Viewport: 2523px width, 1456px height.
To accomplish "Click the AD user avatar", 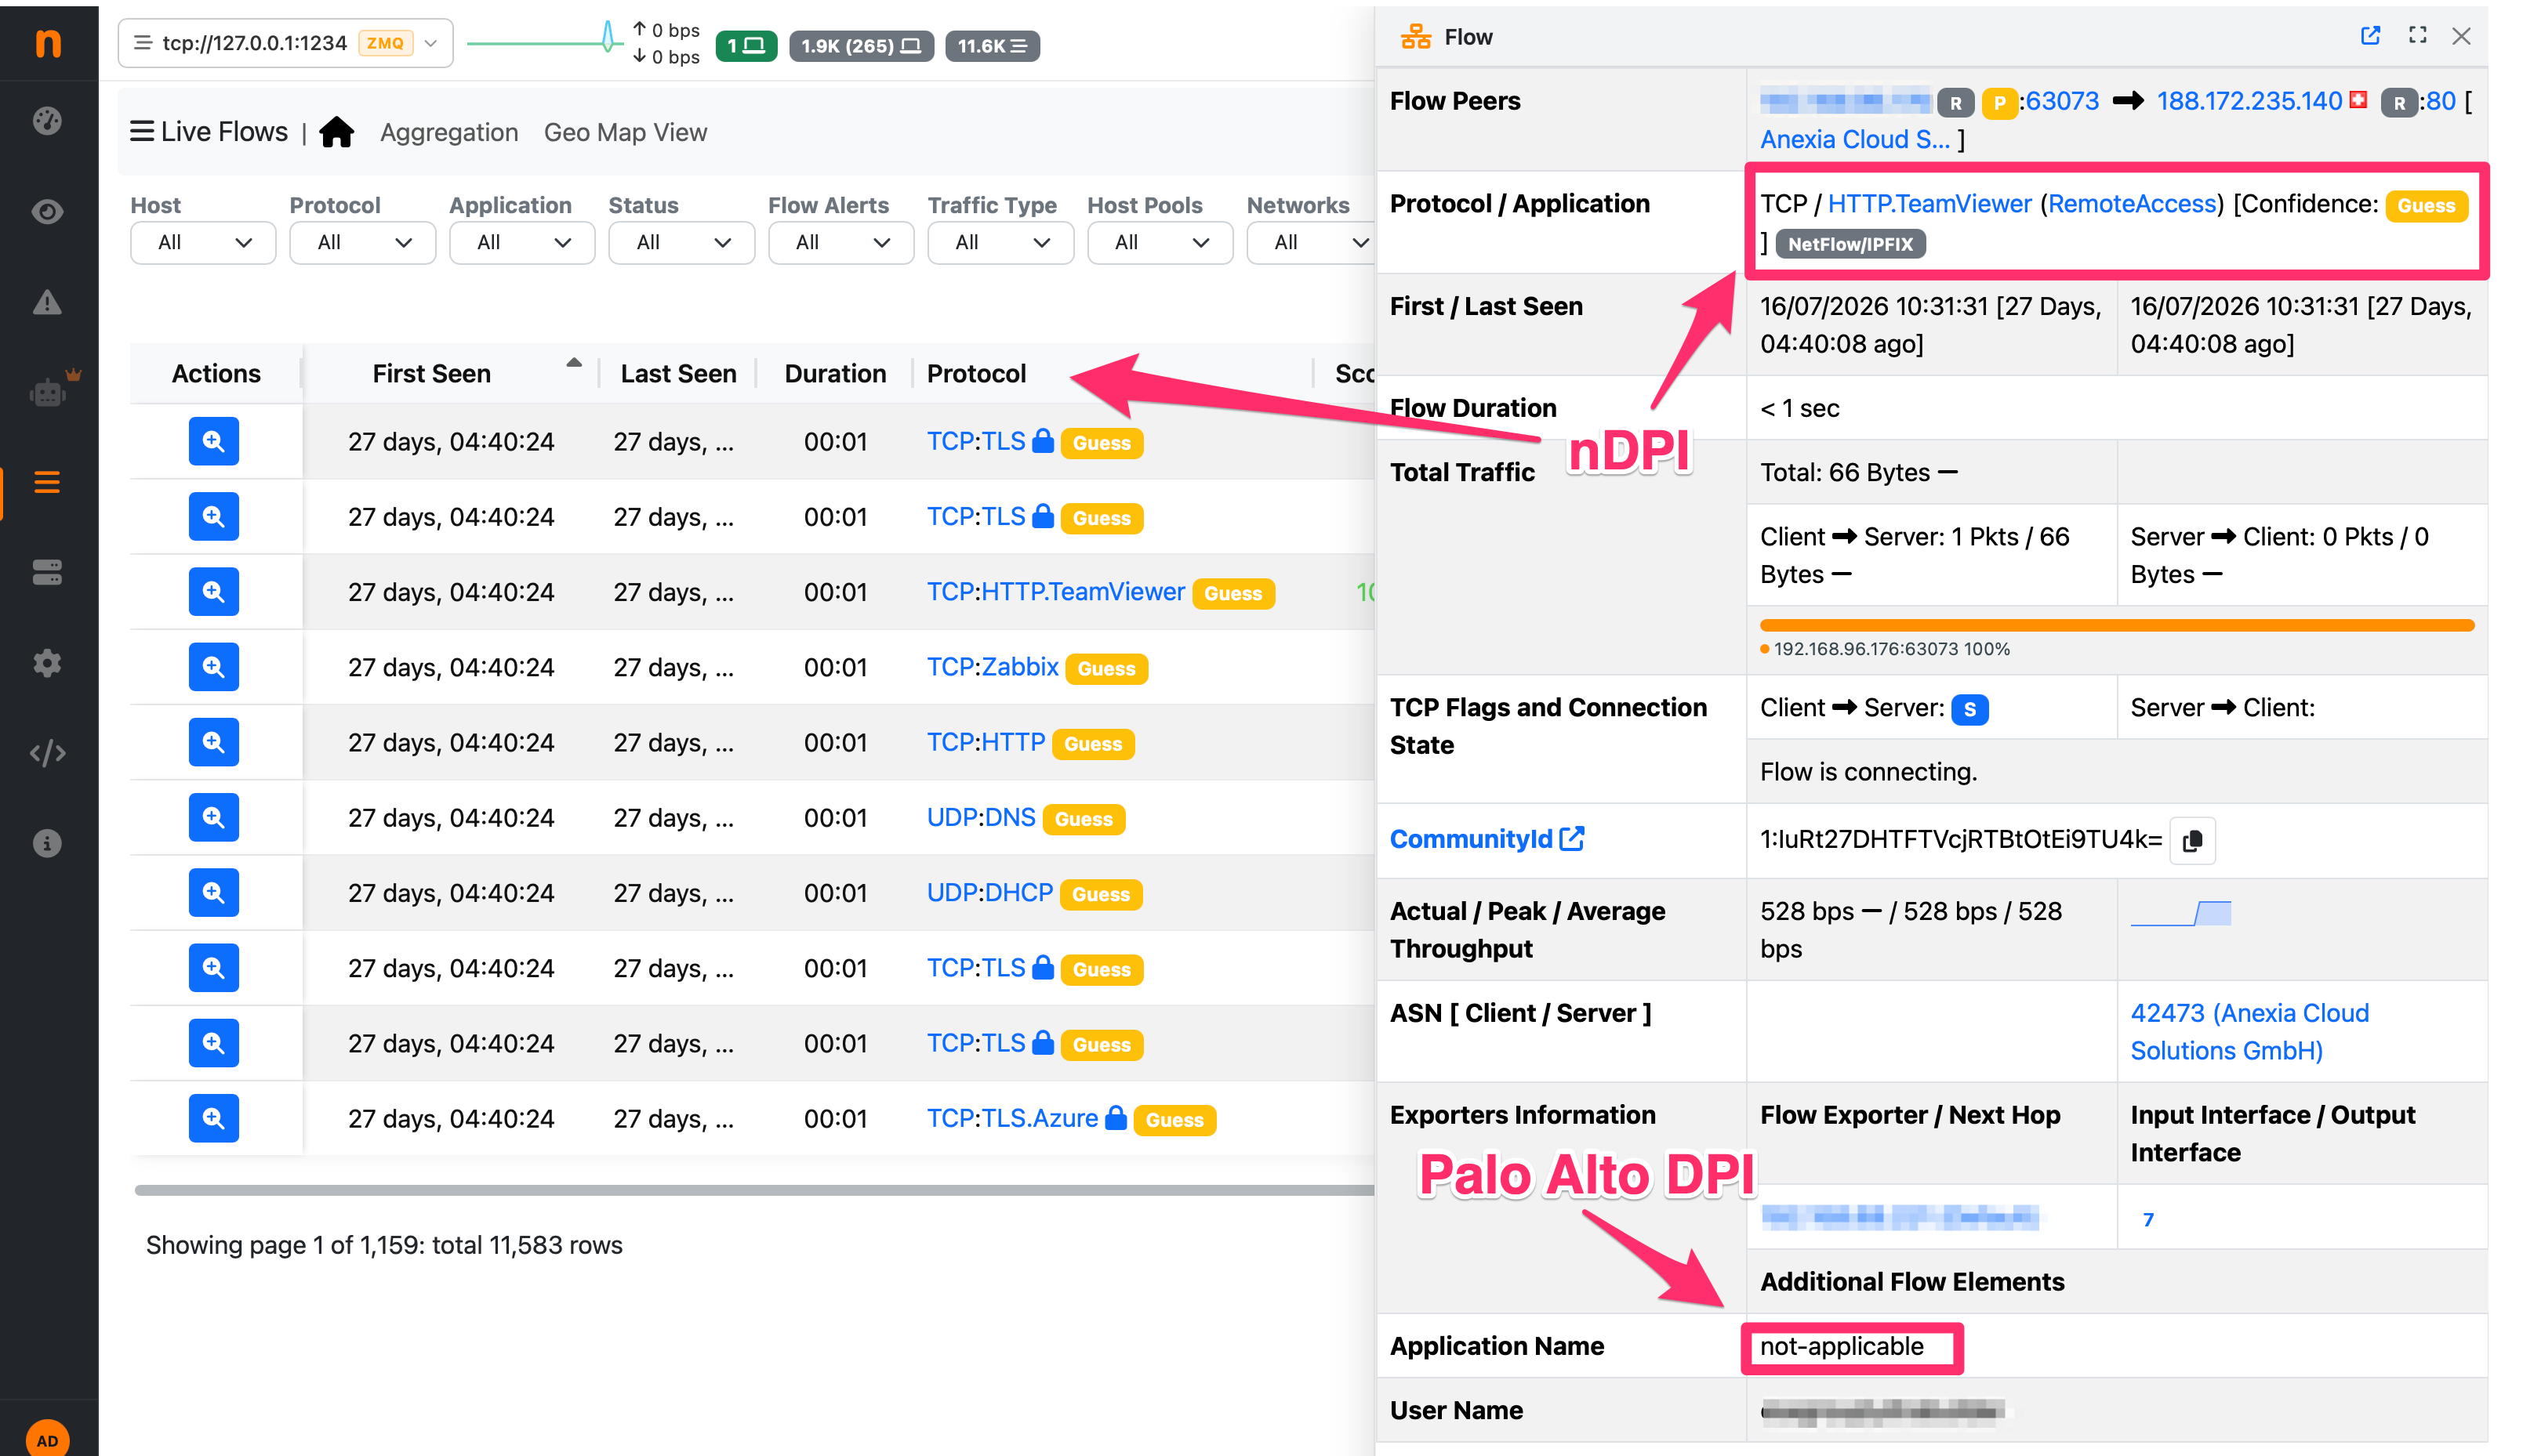I will click(x=47, y=1440).
